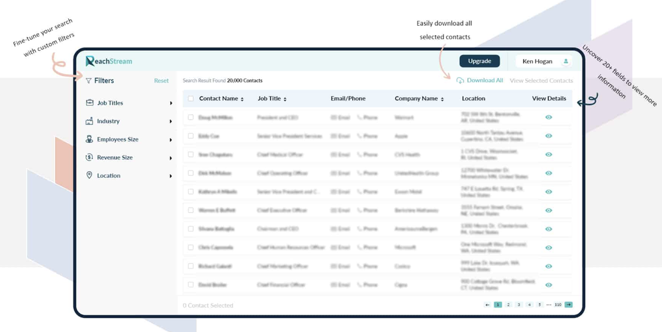The width and height of the screenshot is (662, 332).
Task: Reset all filters
Action: coord(162,81)
